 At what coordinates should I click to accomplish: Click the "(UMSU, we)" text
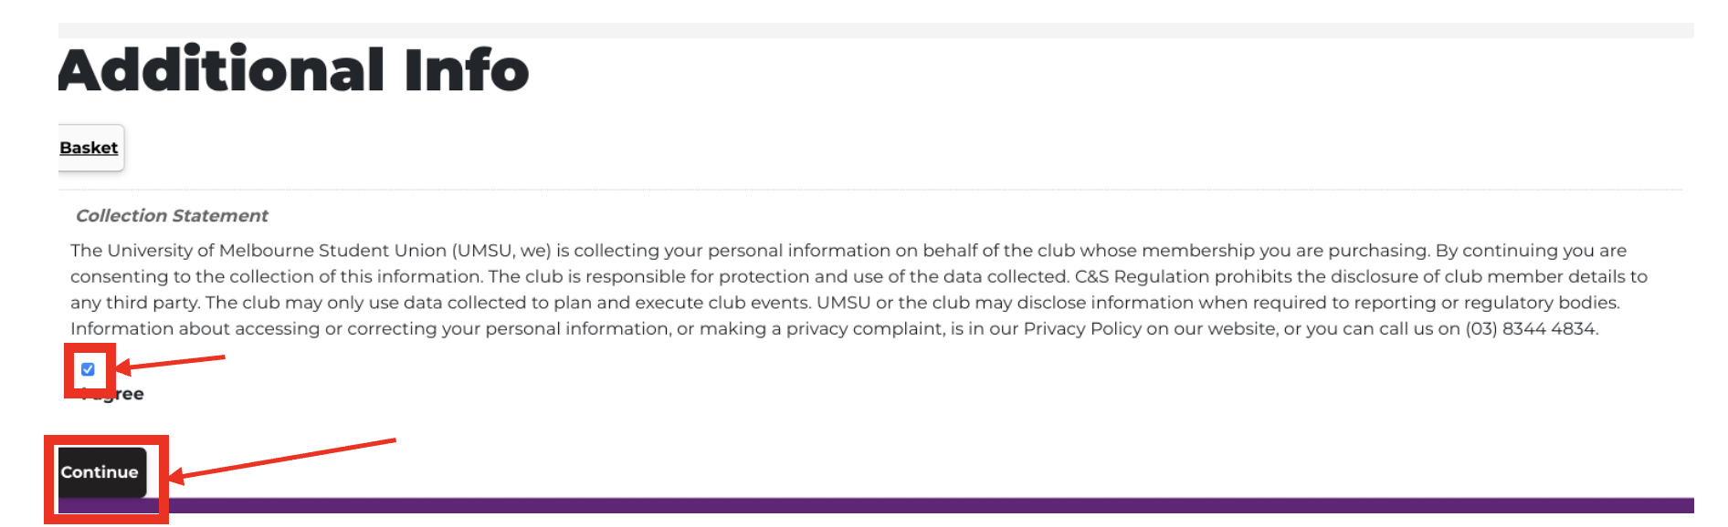[501, 251]
